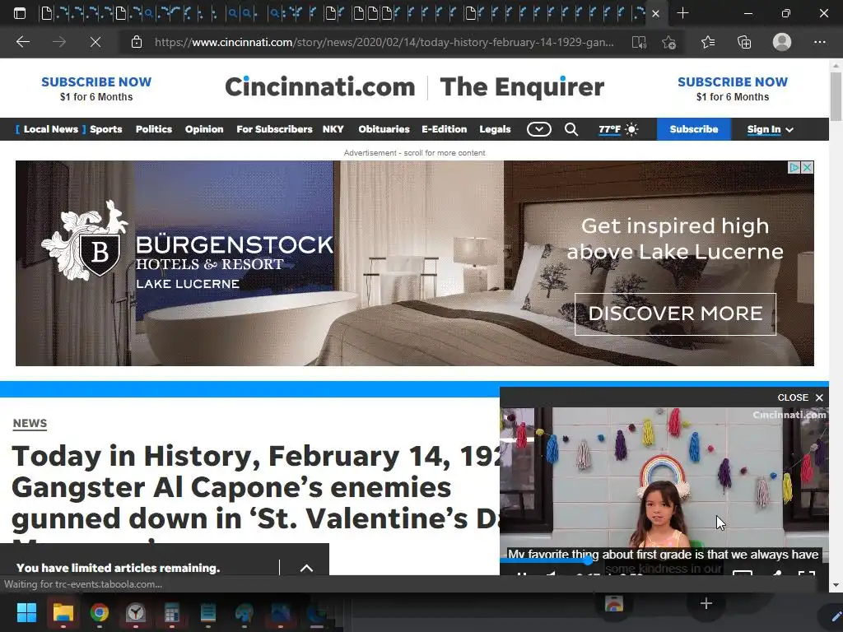This screenshot has width=843, height=632.
Task: Open the Cincinnati.com homepage logo
Action: point(320,86)
